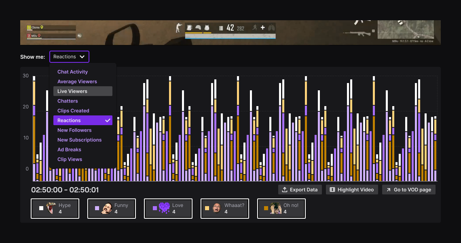Toggle the Love reaction filter card
461x243 pixels.
(x=168, y=208)
